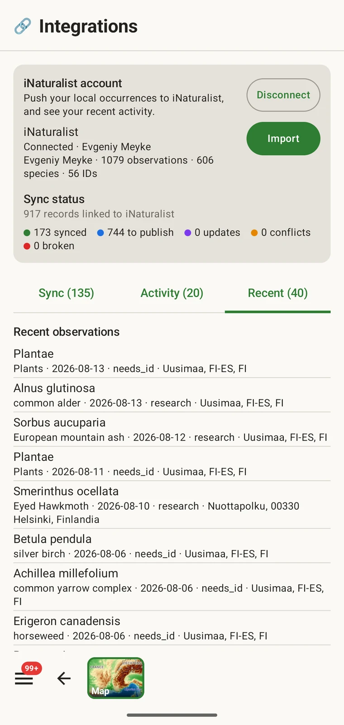
Task: Select the 744 to publish status label
Action: tap(140, 232)
